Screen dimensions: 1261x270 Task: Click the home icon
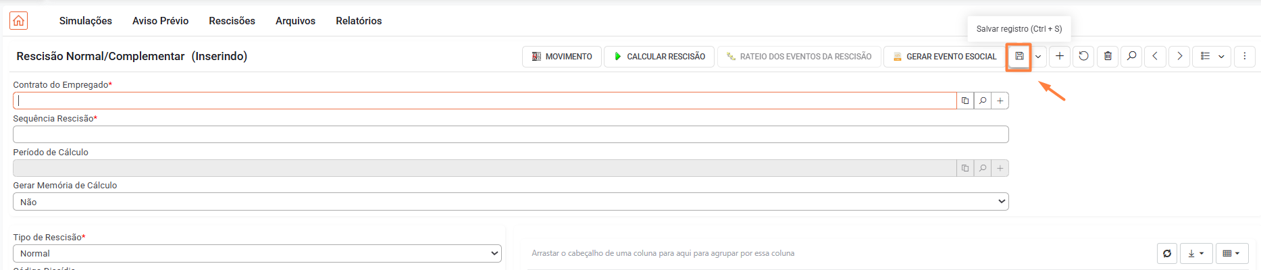tap(19, 21)
